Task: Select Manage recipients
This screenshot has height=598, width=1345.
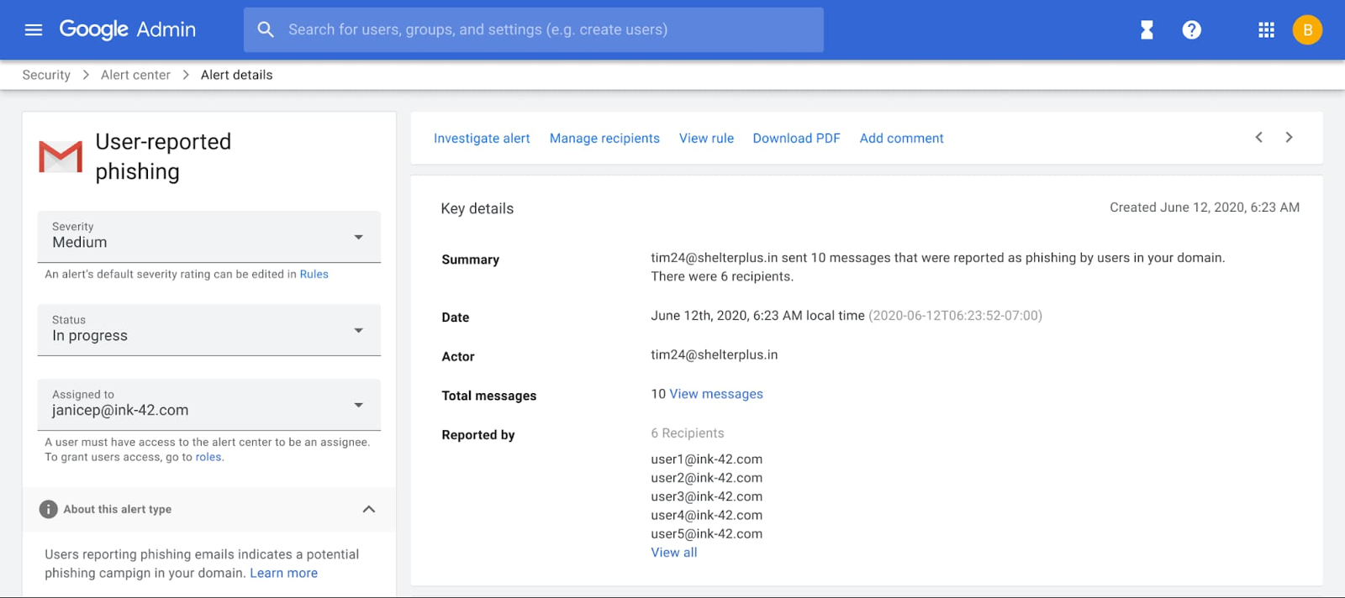Action: pos(604,139)
